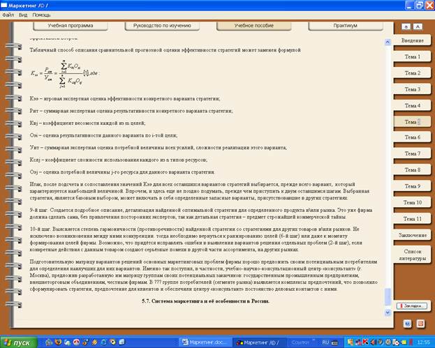Open Тема 11 in sidebar
Viewport: 435px width, 348px height.
412,219
